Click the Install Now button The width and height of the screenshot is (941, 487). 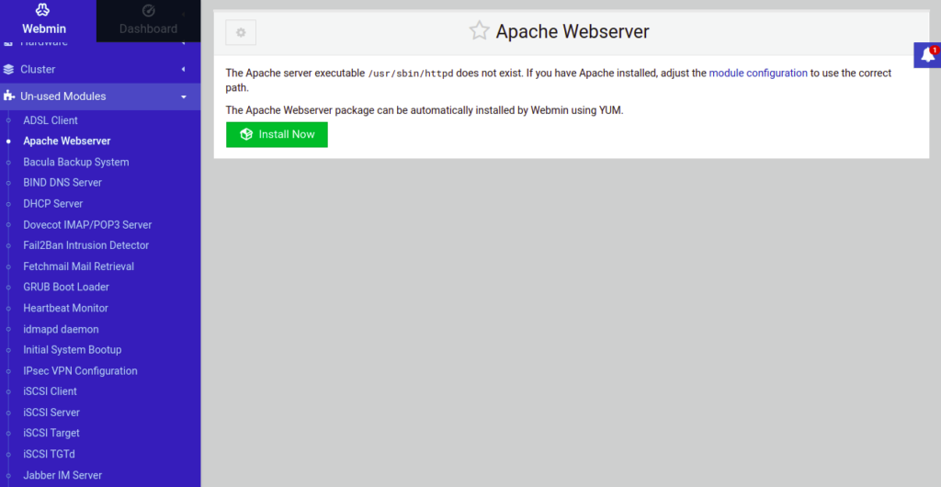click(277, 134)
